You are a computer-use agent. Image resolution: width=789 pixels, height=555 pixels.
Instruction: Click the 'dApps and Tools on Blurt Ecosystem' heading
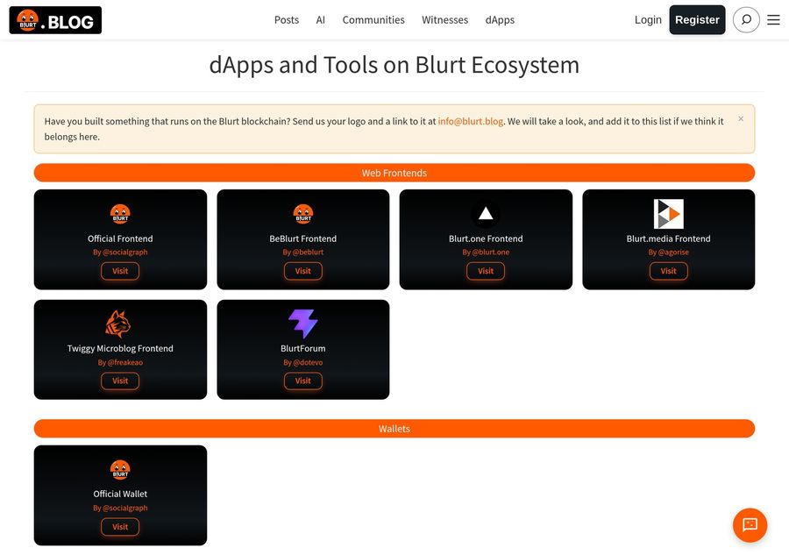tap(394, 65)
